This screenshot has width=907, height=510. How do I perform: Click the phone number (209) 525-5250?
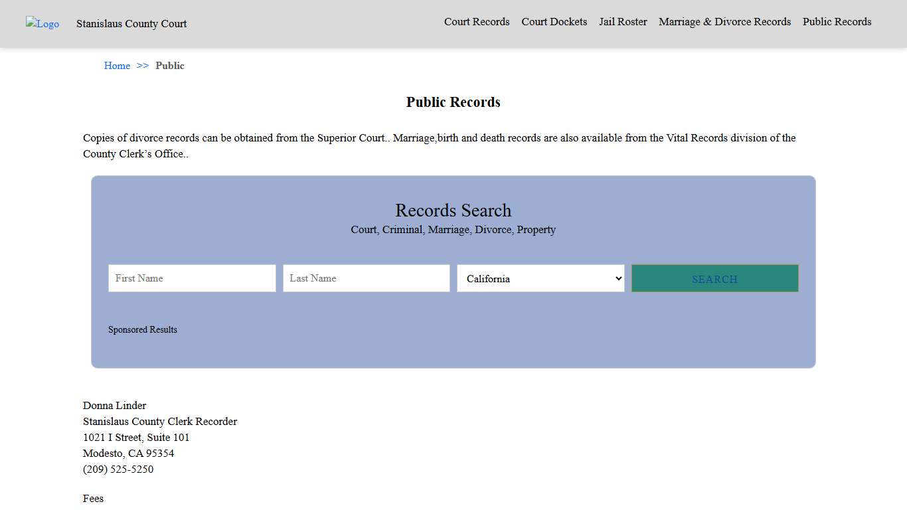coord(118,469)
